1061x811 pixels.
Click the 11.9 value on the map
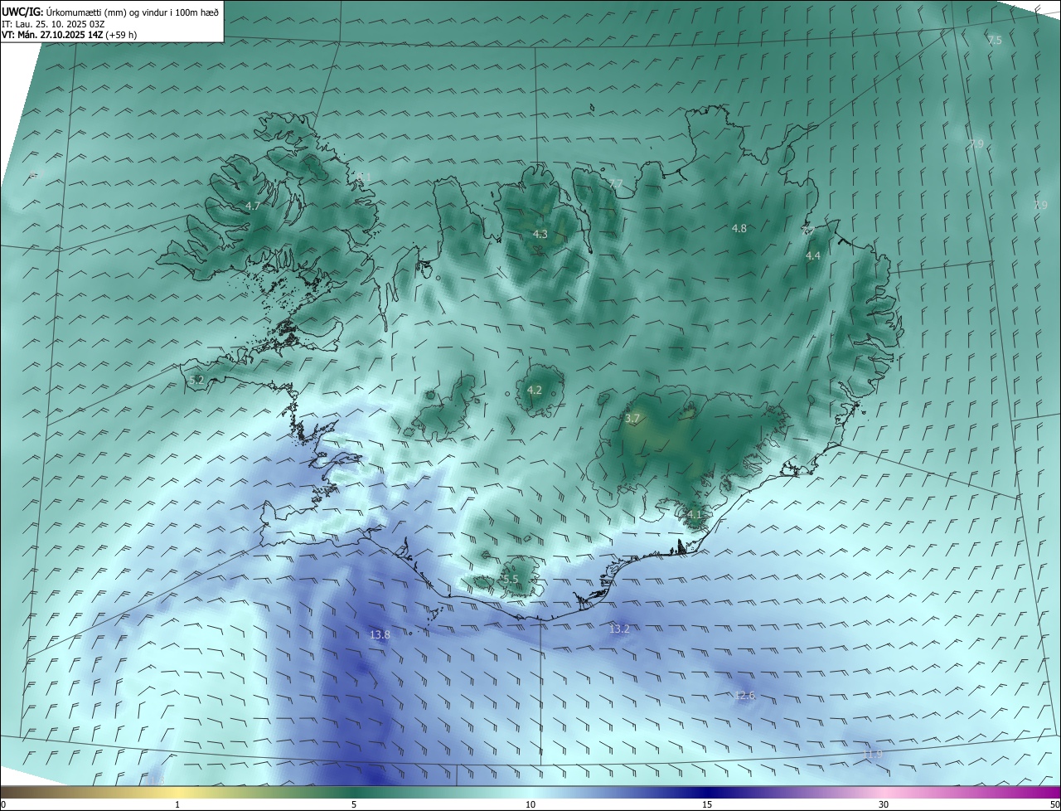[x=873, y=755]
